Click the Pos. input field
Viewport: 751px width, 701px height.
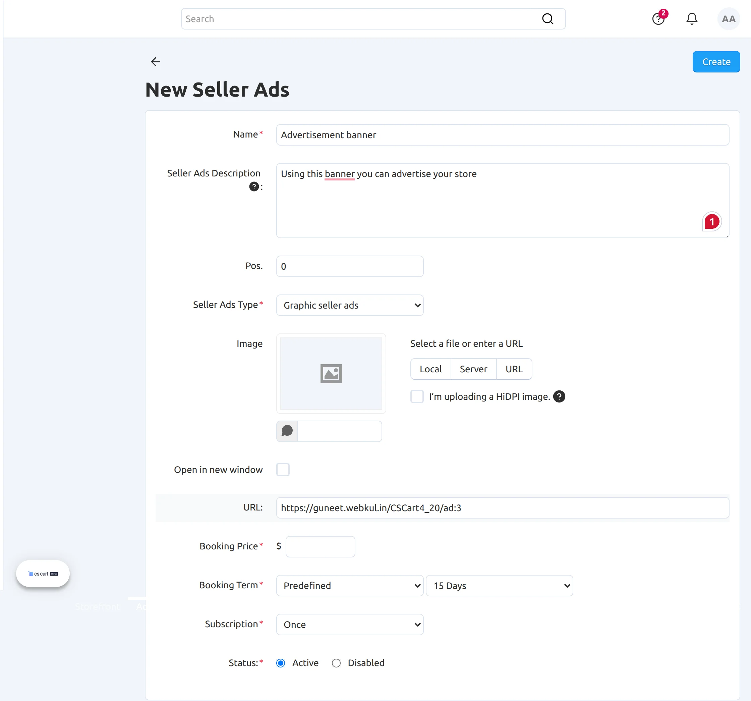350,266
